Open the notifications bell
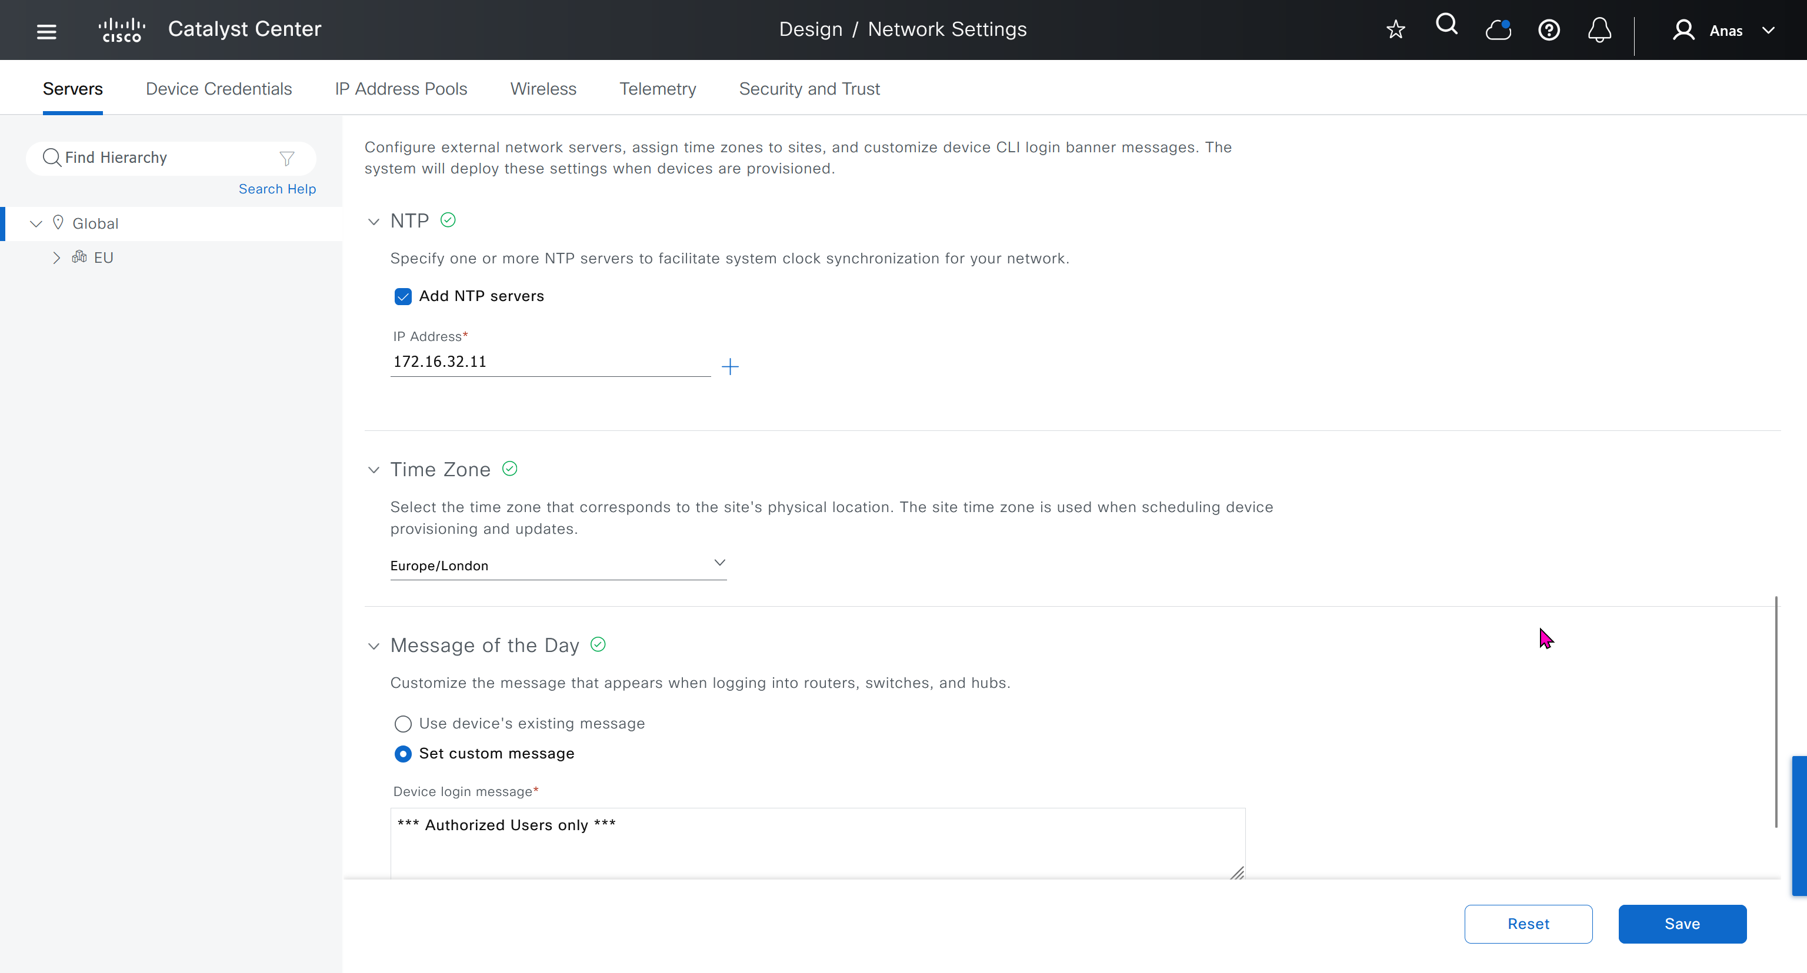 (x=1599, y=30)
